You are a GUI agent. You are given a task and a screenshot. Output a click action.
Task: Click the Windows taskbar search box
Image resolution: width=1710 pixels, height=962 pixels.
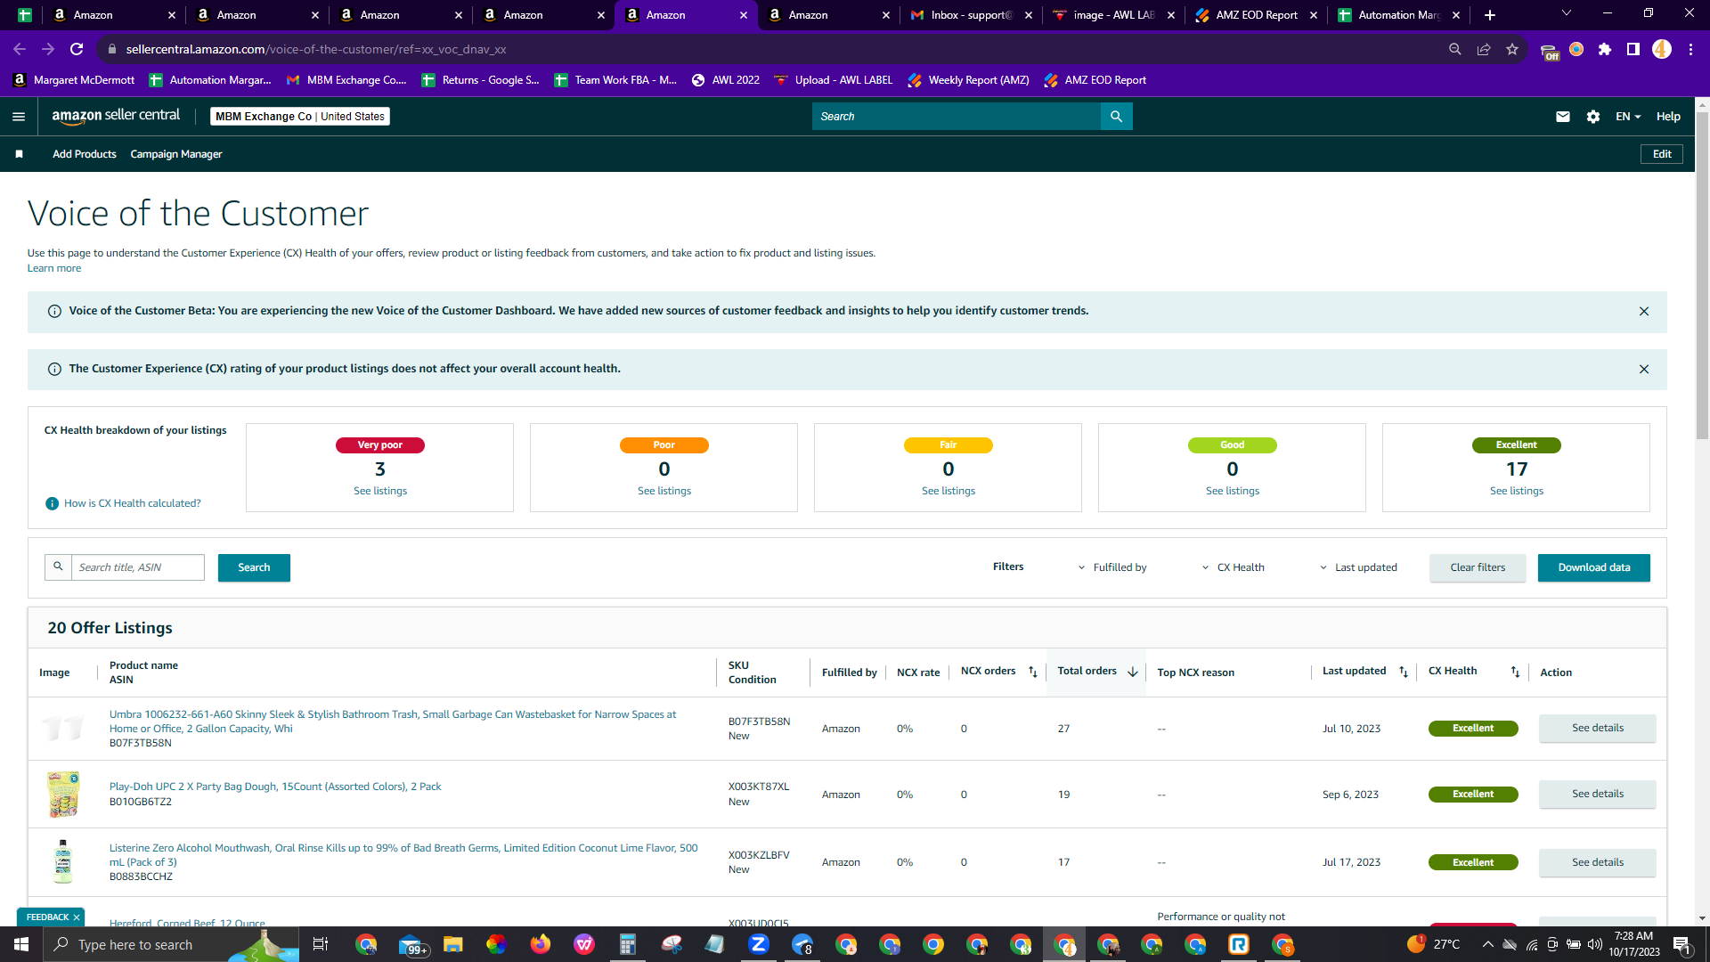(169, 944)
